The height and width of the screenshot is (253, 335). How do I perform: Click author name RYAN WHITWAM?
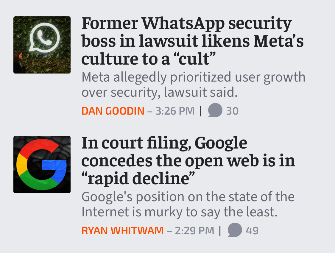coord(122,230)
